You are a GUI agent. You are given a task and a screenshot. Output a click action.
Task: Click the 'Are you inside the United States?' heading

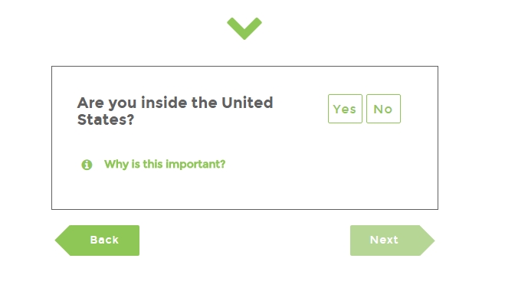click(x=175, y=111)
